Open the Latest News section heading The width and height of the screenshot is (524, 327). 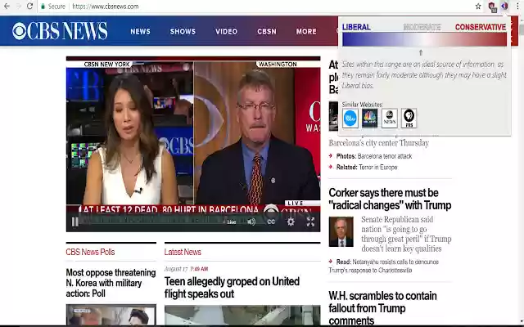(x=183, y=252)
